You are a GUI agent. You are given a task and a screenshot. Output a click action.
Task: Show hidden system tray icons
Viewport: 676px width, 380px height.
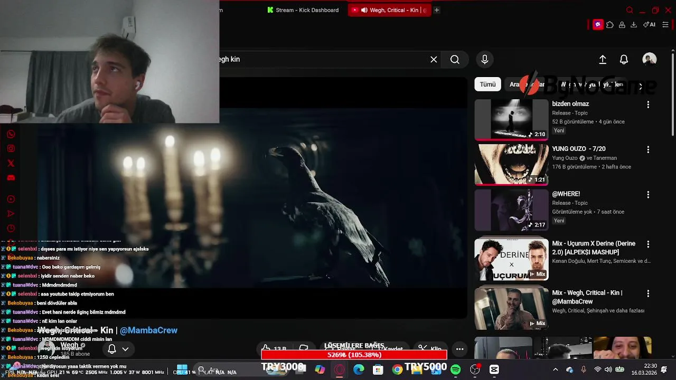click(555, 370)
